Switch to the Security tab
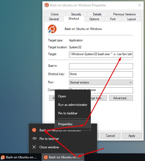 [76, 14]
